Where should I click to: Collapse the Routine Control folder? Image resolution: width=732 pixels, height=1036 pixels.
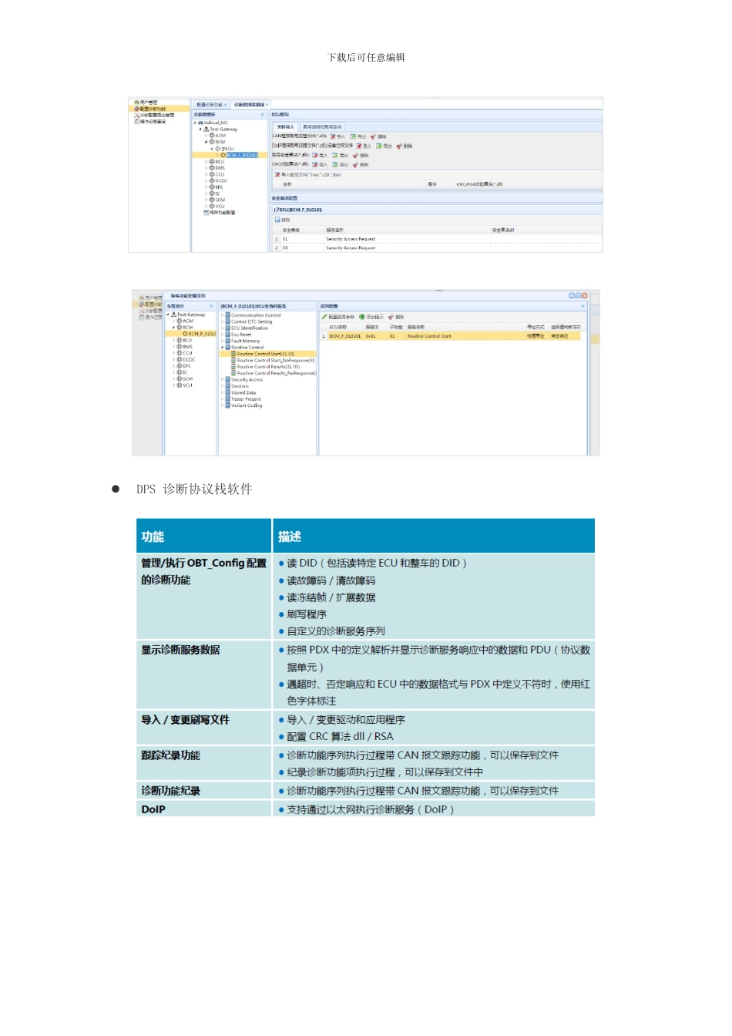tap(222, 348)
